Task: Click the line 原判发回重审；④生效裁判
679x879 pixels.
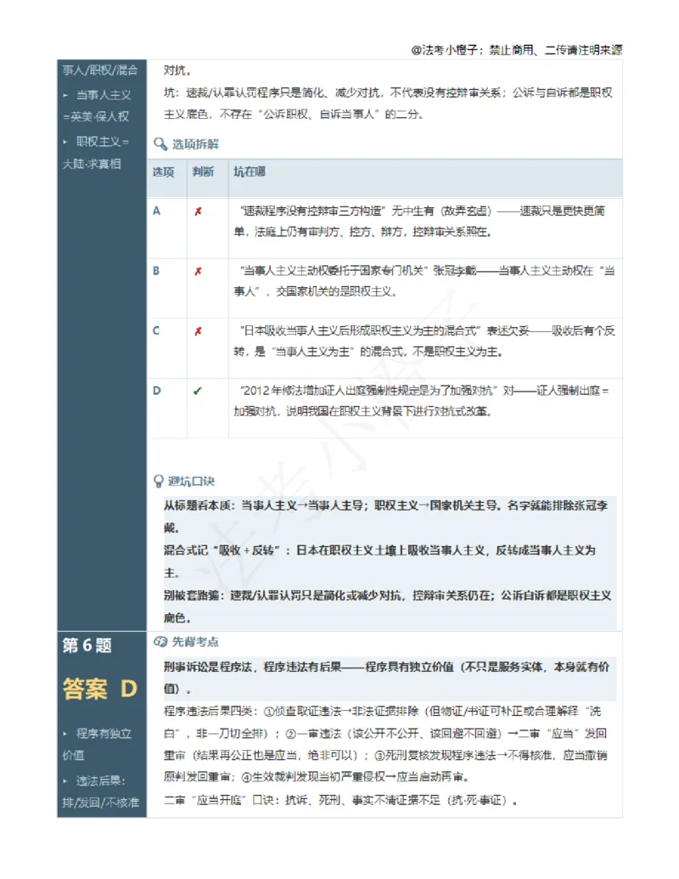Action: click(317, 777)
